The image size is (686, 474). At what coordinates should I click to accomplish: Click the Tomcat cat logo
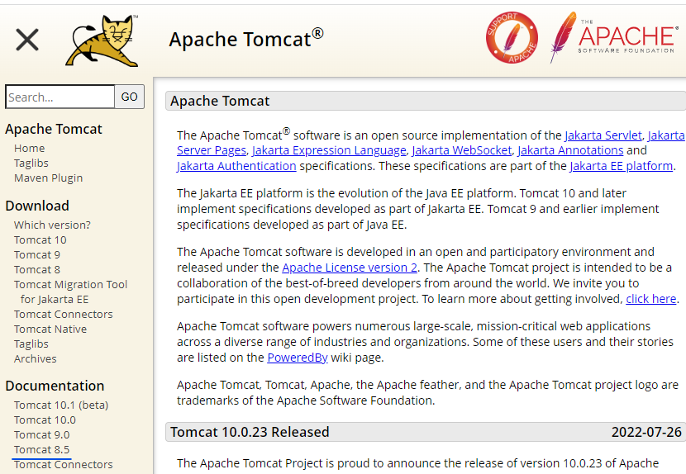tap(102, 40)
